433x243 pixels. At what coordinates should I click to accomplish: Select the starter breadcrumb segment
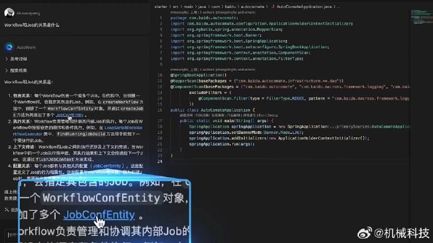(x=161, y=7)
